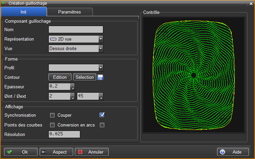
Task: Click the Epaisseur field arrow button
Action: 72,87
